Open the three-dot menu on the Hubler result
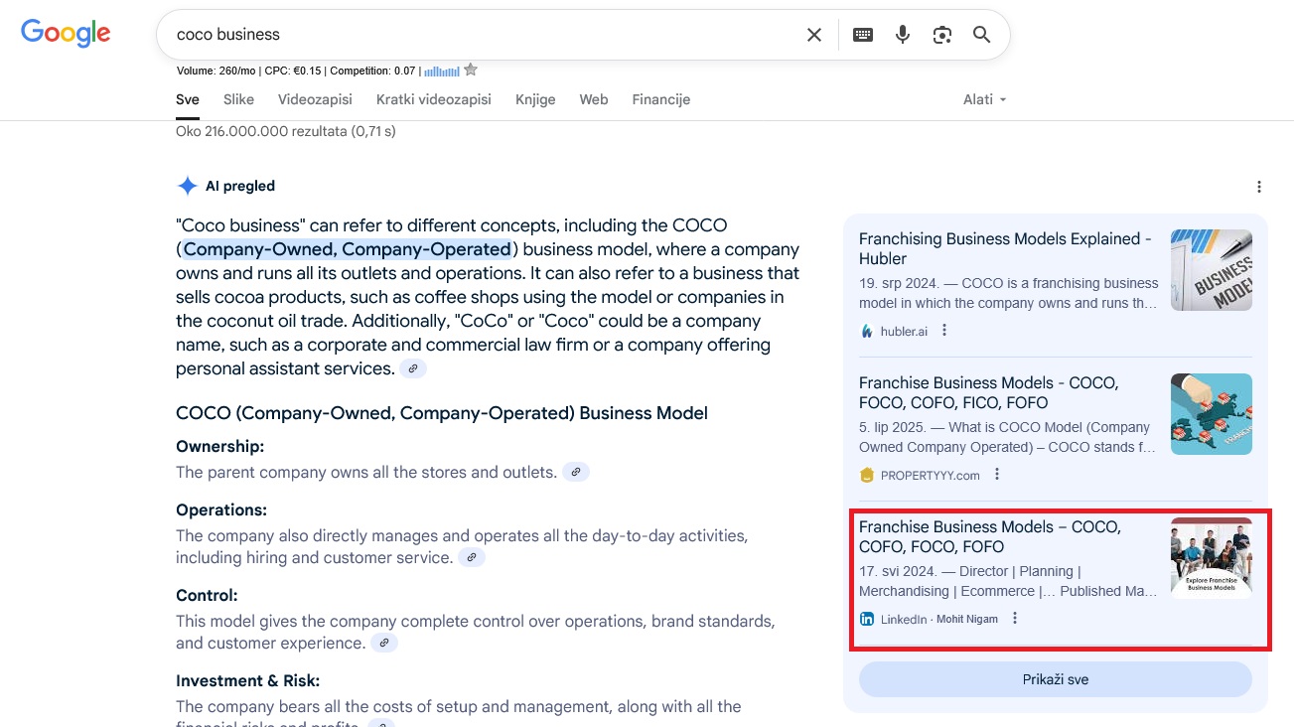 [x=942, y=329]
